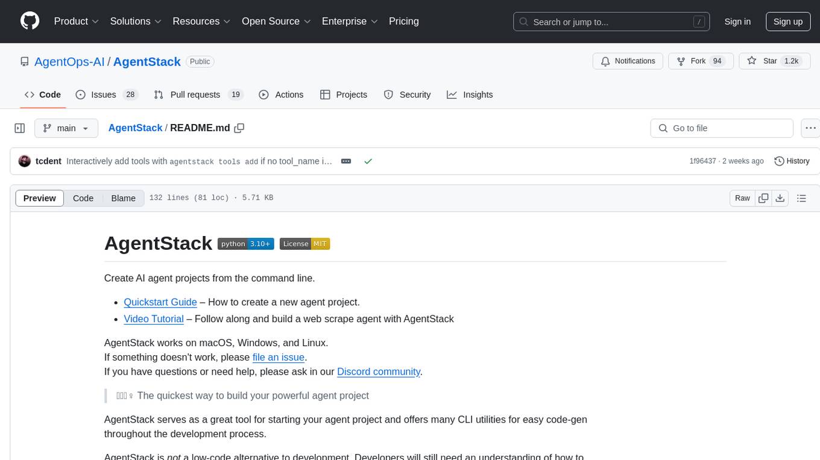
Task: Open the Video Tutorial link
Action: (x=154, y=319)
